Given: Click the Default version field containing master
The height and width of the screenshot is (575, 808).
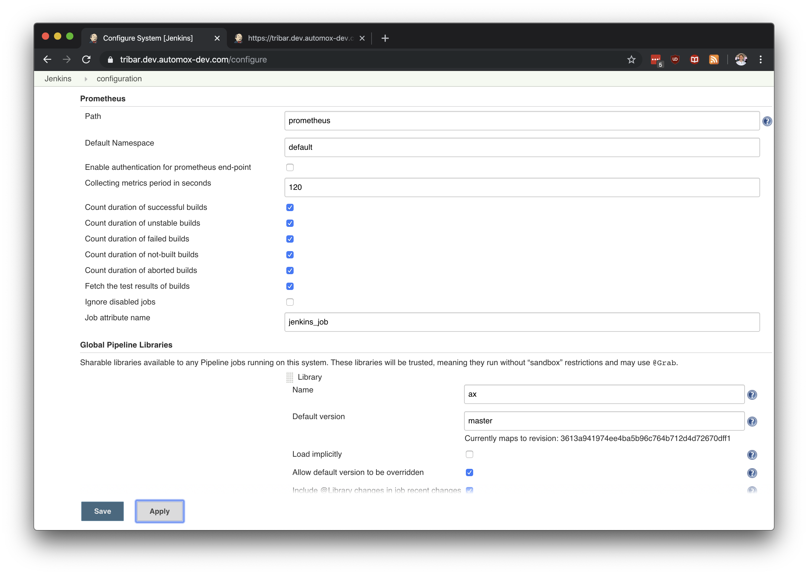Looking at the screenshot, I should (604, 421).
